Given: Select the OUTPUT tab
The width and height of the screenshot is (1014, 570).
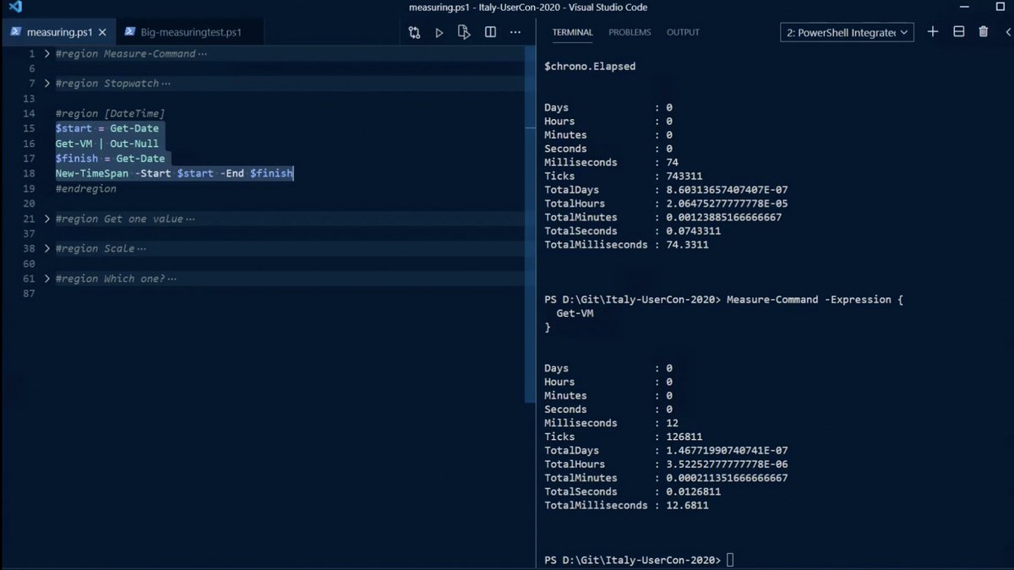Looking at the screenshot, I should 683,33.
